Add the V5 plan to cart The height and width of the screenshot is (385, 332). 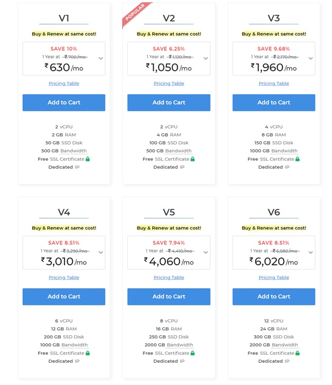tap(169, 296)
